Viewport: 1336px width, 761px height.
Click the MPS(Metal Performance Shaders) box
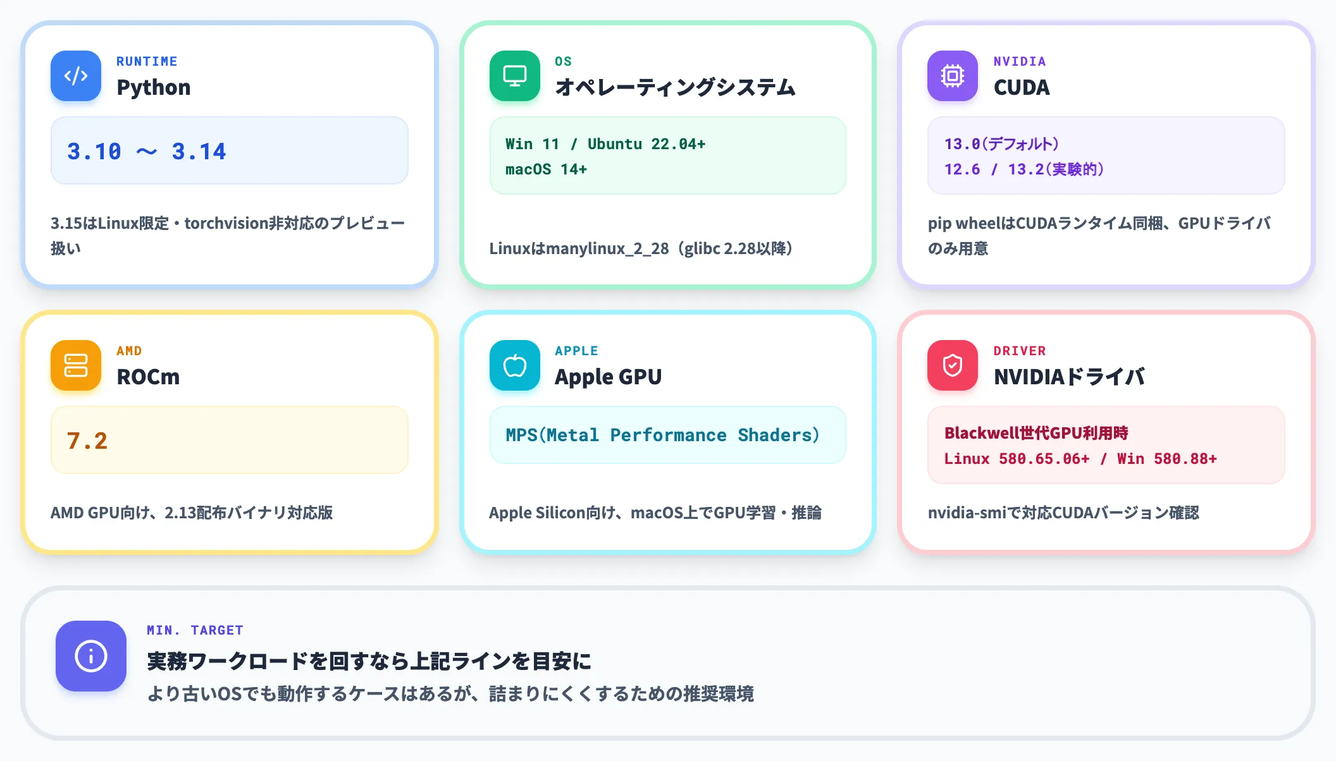668,435
